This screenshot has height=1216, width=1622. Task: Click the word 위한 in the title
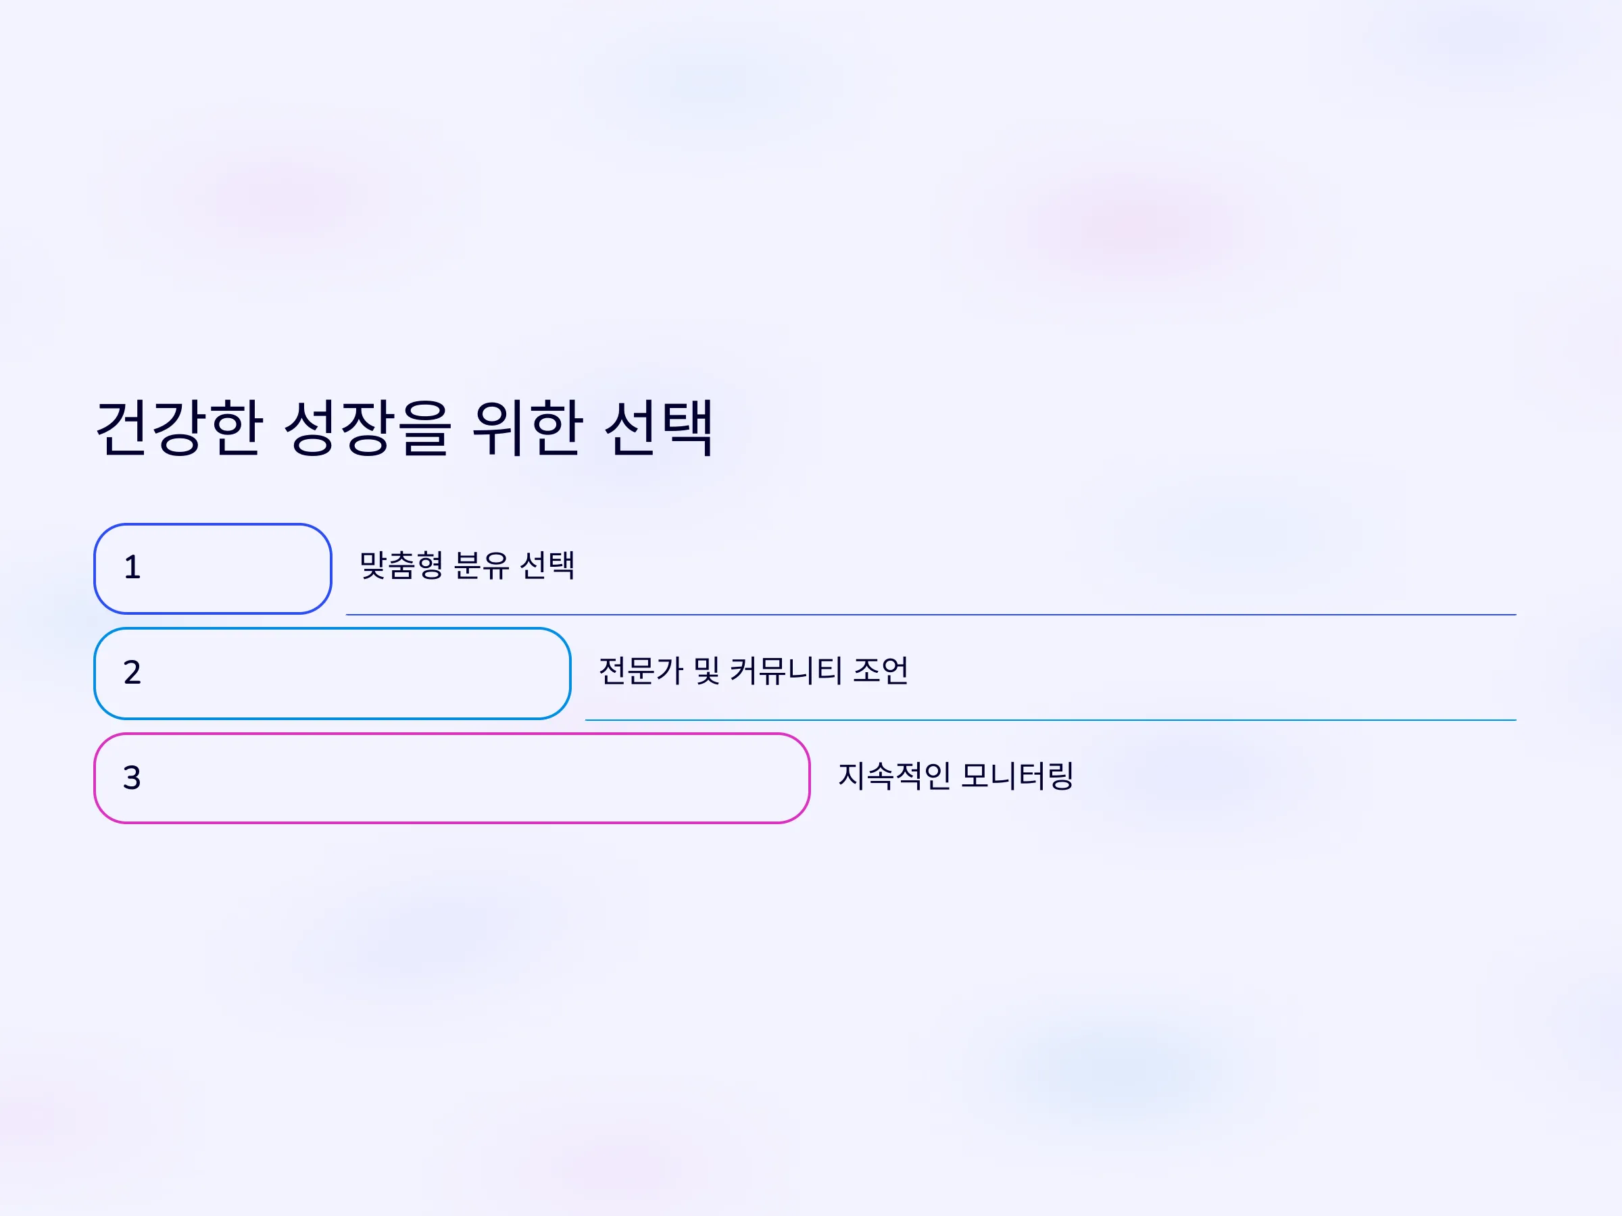click(x=528, y=428)
